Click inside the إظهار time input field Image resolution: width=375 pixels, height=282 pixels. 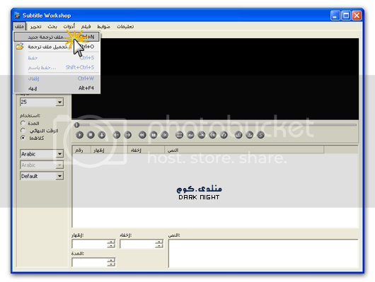(89, 244)
